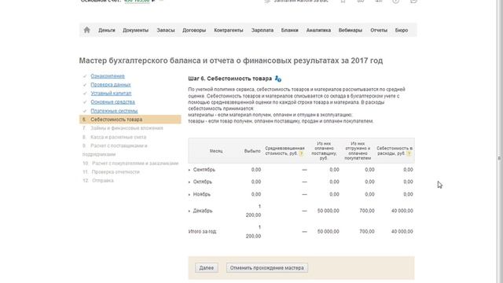Click the Итого за год label
Image resolution: width=503 pixels, height=283 pixels.
click(203, 232)
